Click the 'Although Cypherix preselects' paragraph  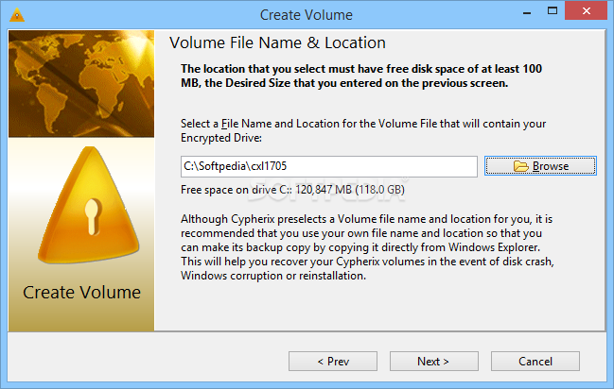click(367, 247)
